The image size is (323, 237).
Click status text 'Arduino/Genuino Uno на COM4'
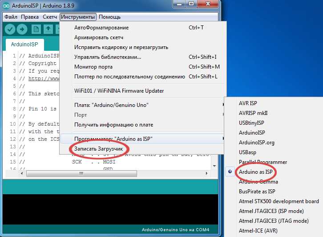tap(175, 229)
